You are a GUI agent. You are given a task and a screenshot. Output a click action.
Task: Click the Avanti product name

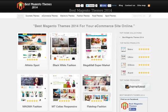click(130, 73)
